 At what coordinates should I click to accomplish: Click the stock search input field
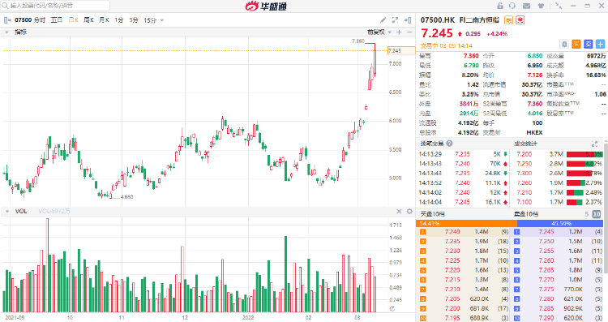55,6
